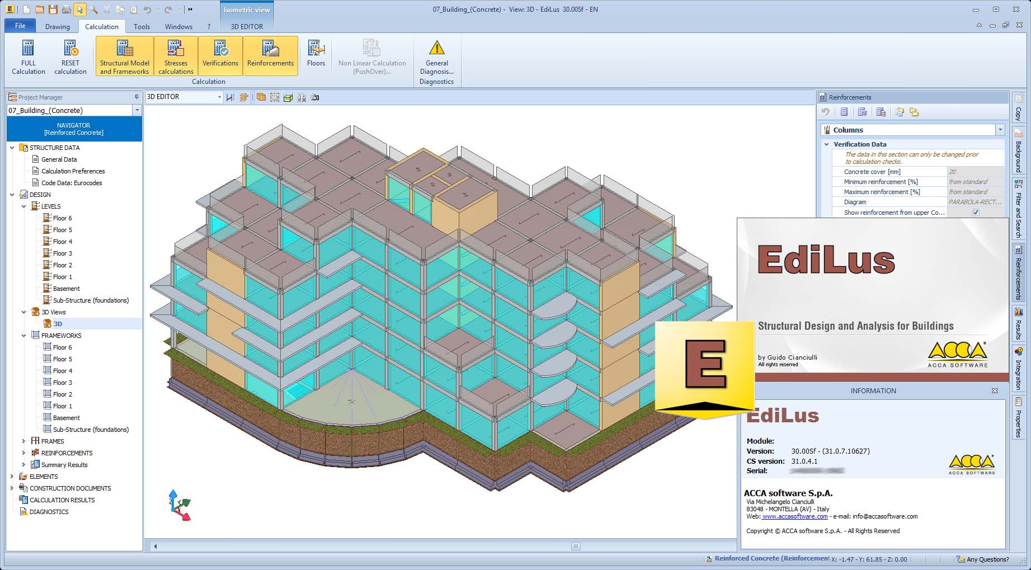Screen dimensions: 1031x570
Task: Toggle Show reinforcement from upper column checkbox
Action: 976,213
